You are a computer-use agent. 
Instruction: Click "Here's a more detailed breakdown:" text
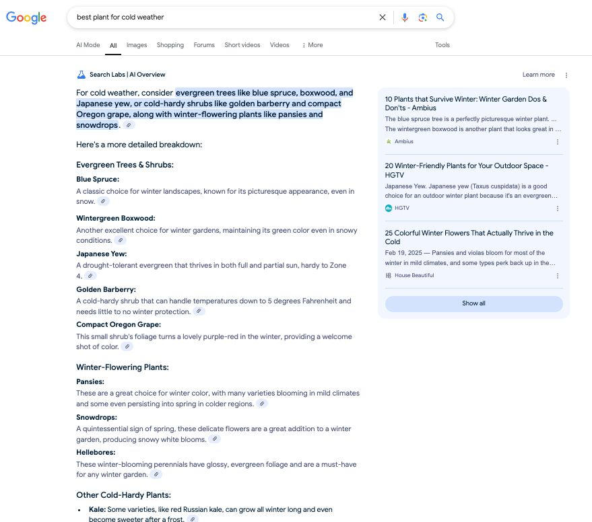(x=139, y=145)
